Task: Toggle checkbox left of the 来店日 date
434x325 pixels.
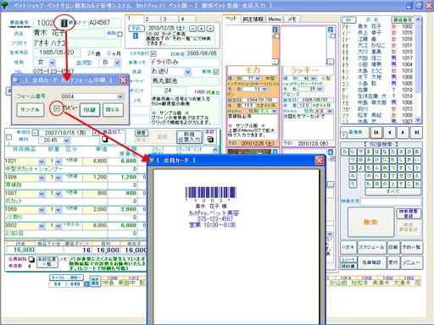Action: (x=9, y=137)
